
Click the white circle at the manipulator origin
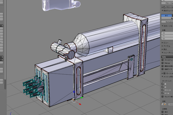point(74,100)
